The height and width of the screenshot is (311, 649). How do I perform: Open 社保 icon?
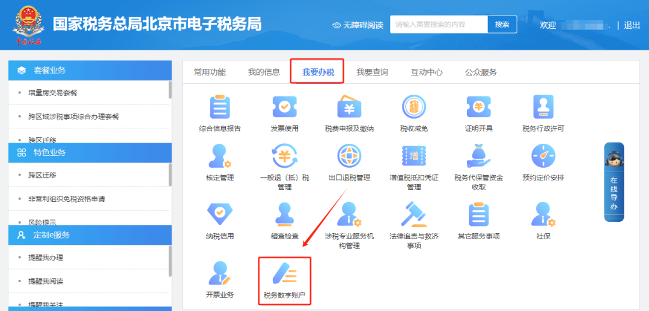pyautogui.click(x=543, y=215)
